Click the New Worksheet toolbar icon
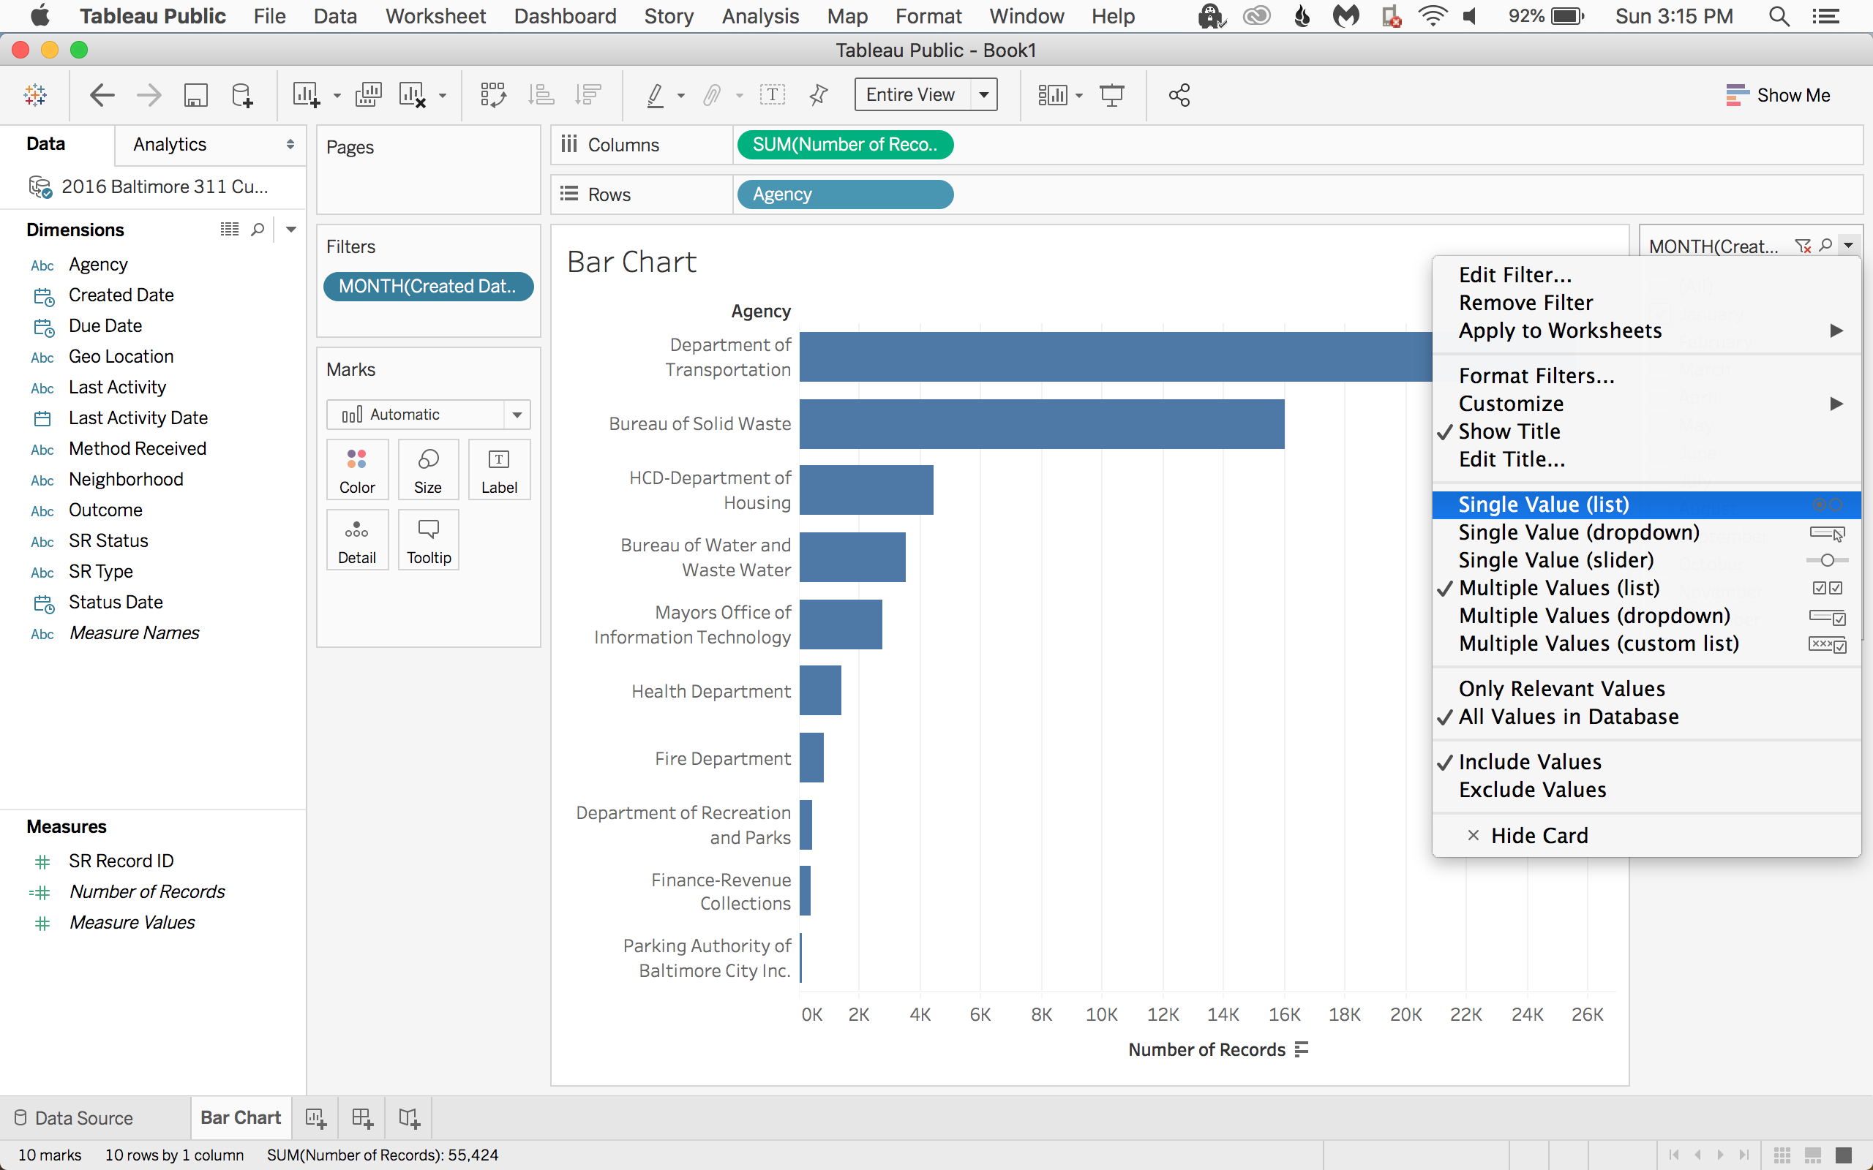1873x1170 pixels. [x=306, y=95]
